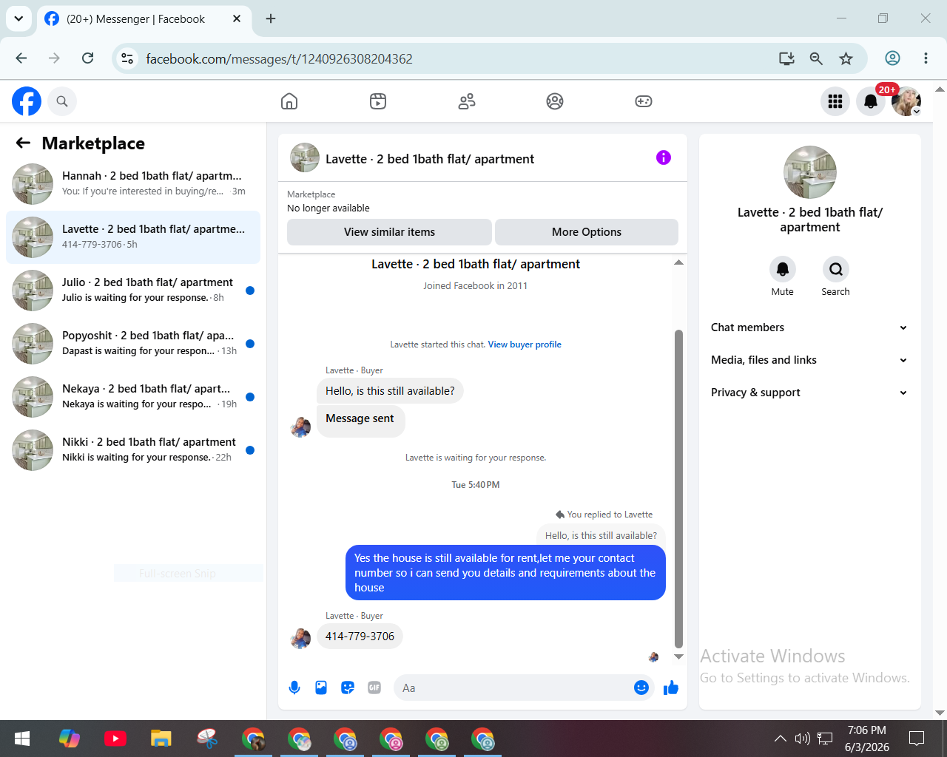947x757 pixels.
Task: Click the message input field
Action: (x=513, y=688)
